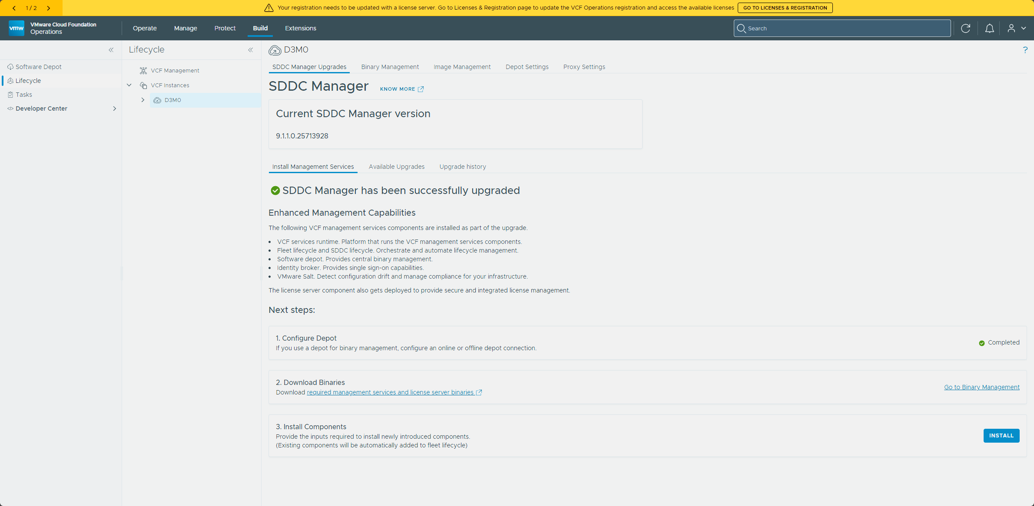This screenshot has width=1034, height=506.
Task: Open required management services binaries link
Action: click(x=394, y=392)
